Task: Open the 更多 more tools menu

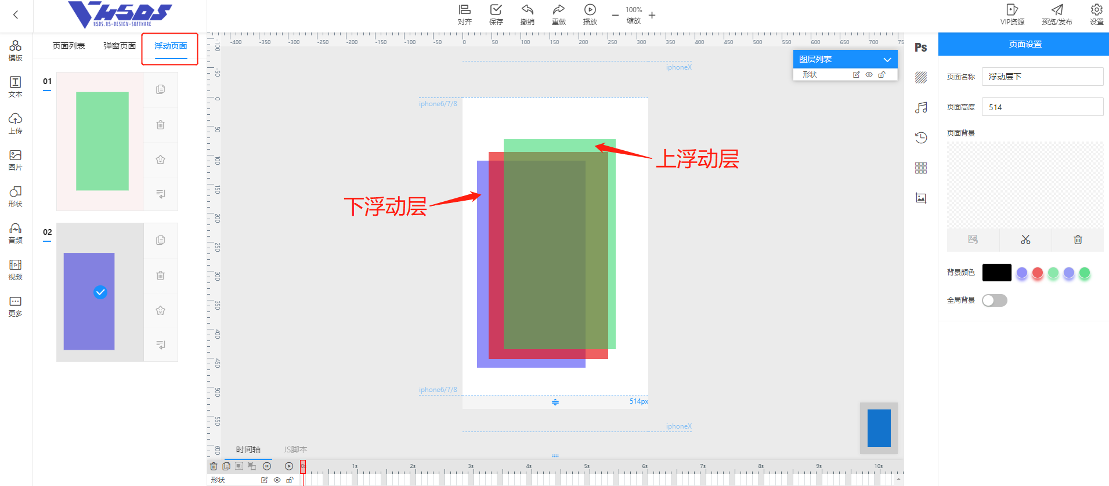Action: (x=16, y=306)
